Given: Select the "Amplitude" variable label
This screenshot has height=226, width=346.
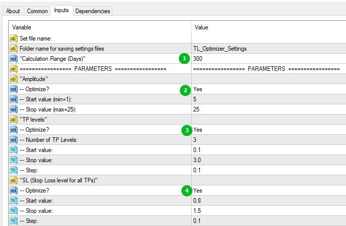Looking at the screenshot, I should tap(34, 79).
